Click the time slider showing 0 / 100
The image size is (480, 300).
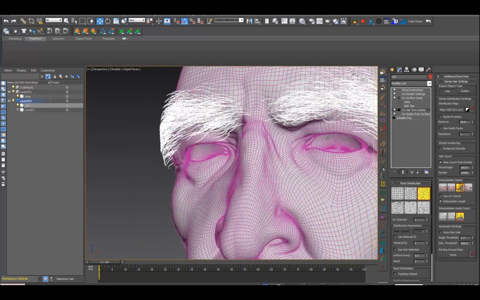104,262
